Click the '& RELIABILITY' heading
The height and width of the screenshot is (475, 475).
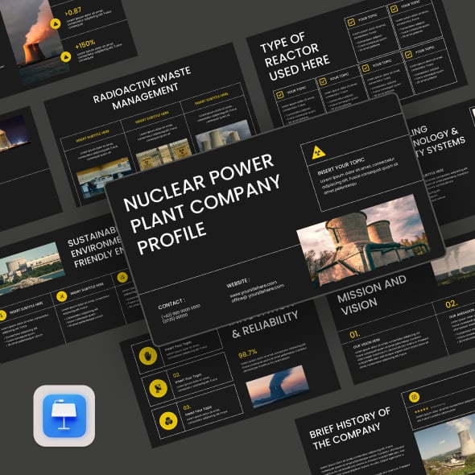click(x=265, y=324)
